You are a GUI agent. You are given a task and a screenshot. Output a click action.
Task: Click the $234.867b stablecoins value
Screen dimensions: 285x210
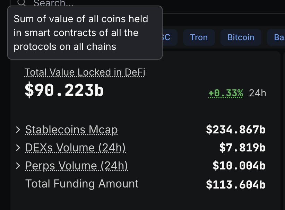pyautogui.click(x=236, y=130)
